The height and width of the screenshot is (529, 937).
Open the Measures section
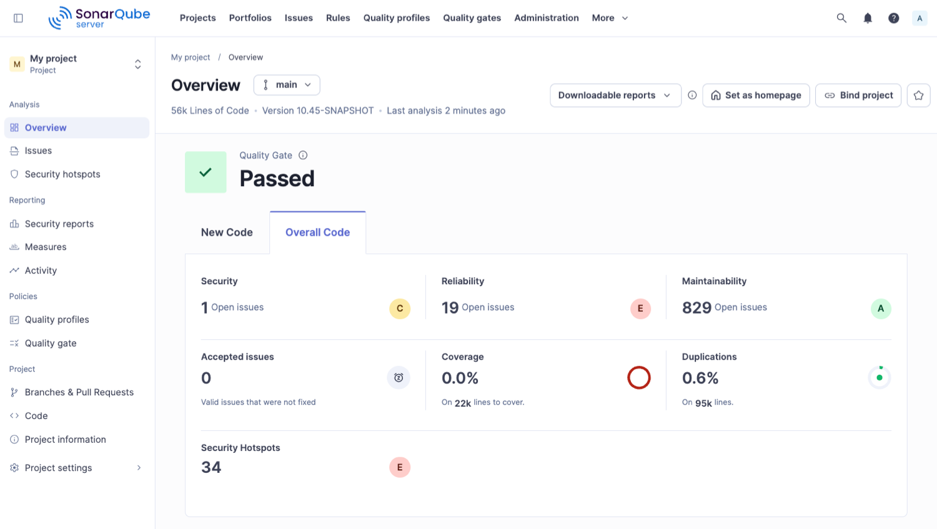(x=45, y=247)
